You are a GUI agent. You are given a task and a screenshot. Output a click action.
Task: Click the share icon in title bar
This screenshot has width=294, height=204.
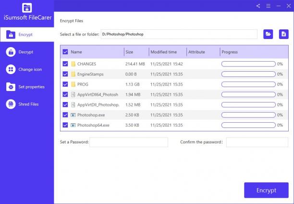(258, 6)
